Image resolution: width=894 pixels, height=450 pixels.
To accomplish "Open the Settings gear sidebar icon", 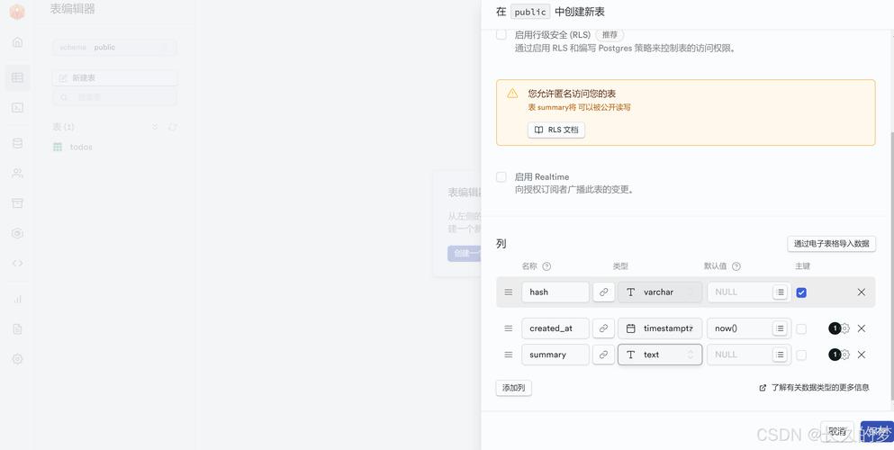I will pos(18,359).
